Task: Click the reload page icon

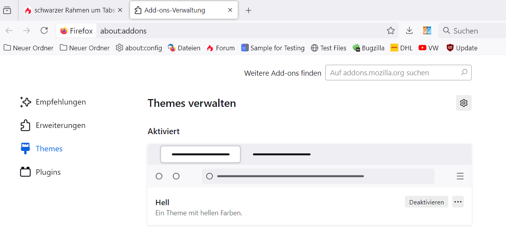Action: pos(44,30)
